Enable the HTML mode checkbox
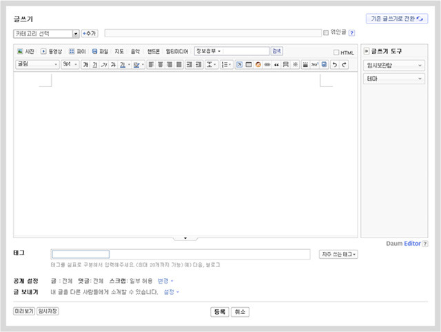This screenshot has width=441, height=332. tap(336, 52)
